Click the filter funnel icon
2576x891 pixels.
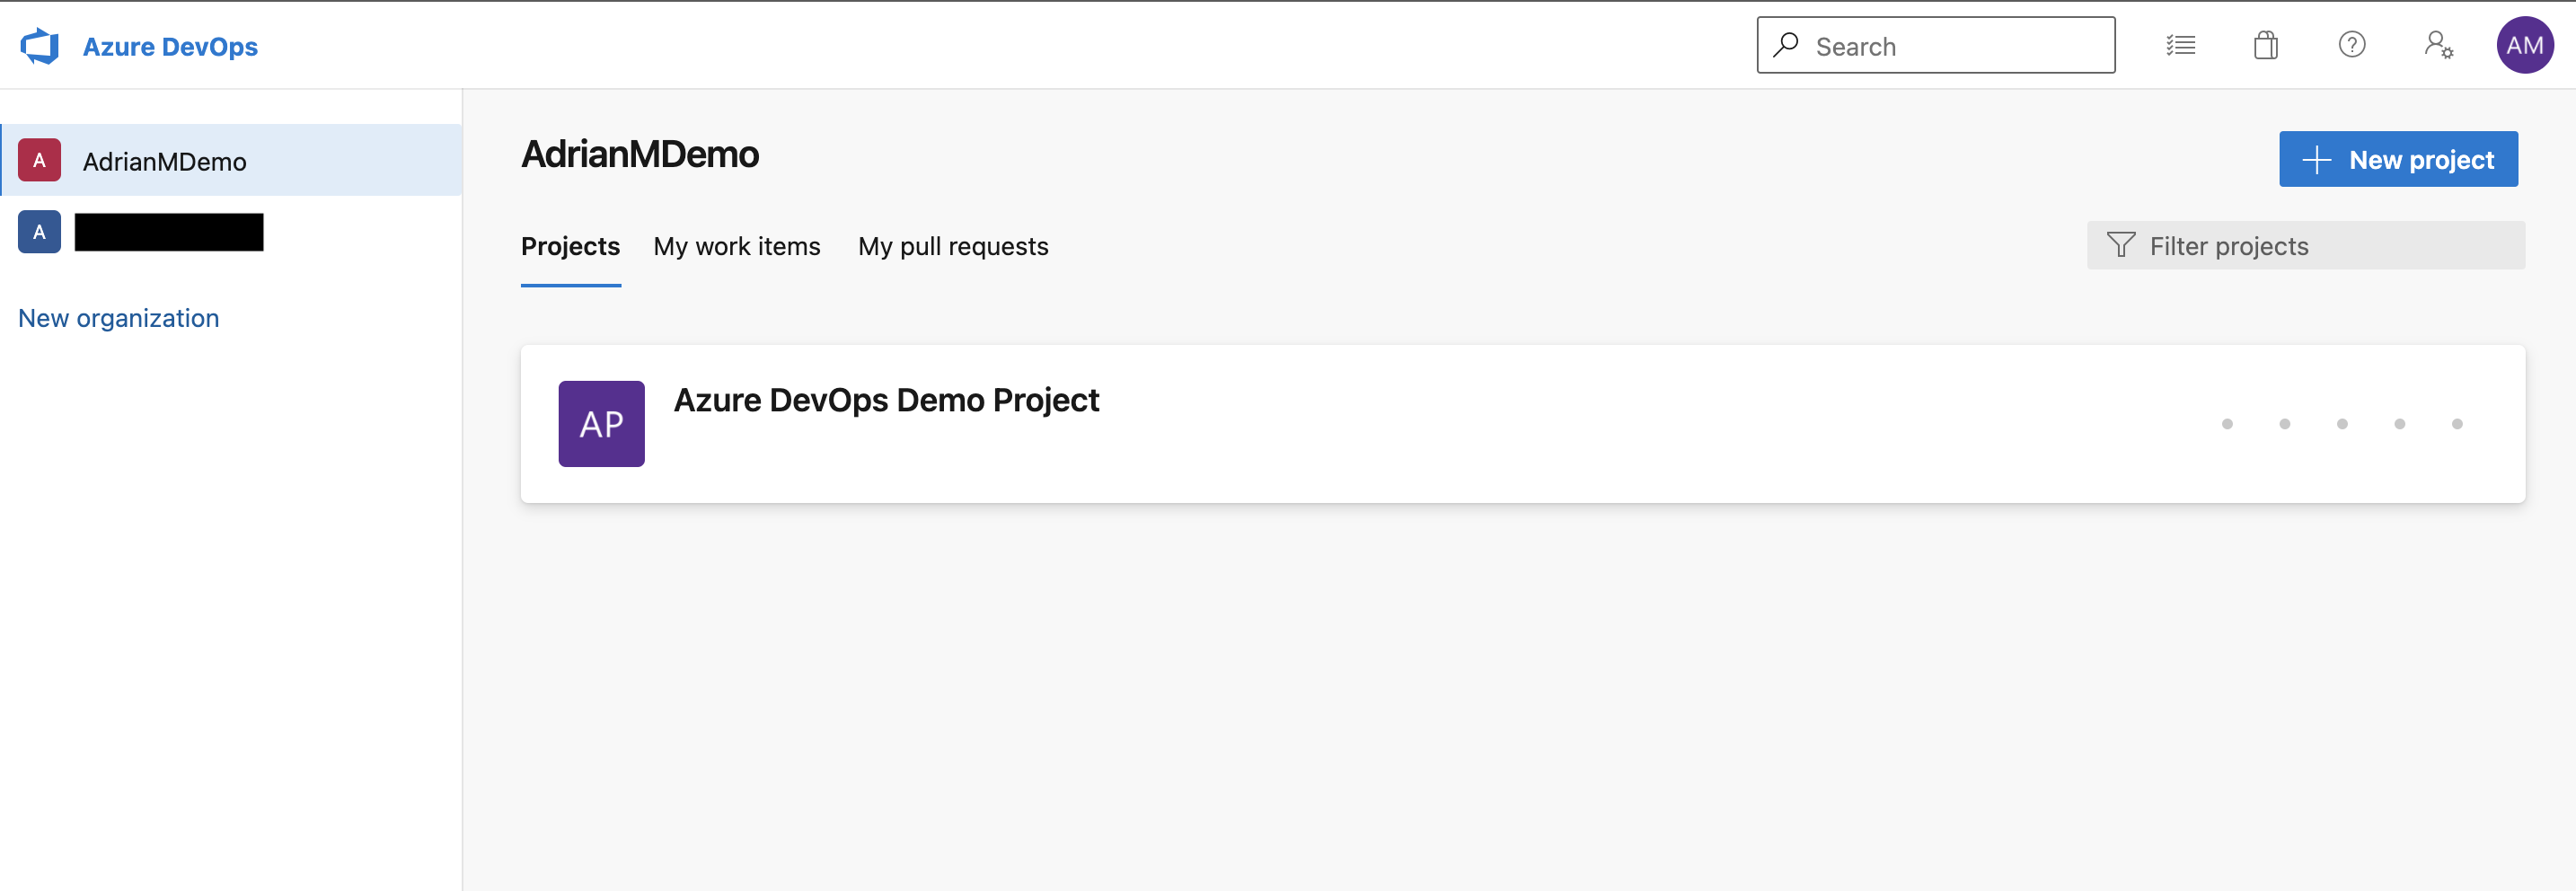(2120, 245)
